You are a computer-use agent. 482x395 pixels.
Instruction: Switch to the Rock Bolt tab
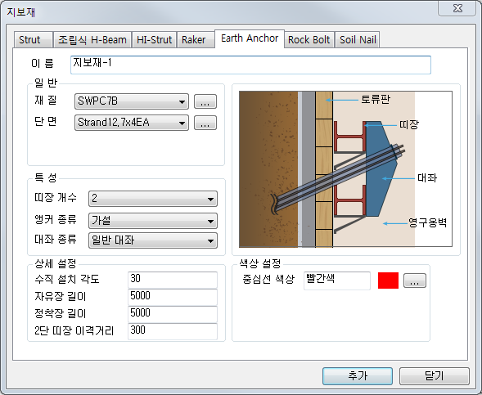(x=309, y=39)
